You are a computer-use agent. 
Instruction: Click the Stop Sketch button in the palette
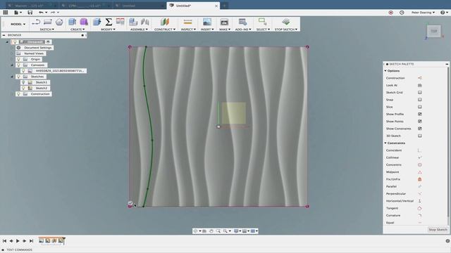438,230
